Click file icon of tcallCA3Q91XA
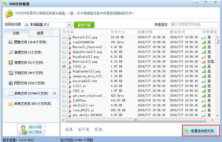Screen dimensions: 222x142 pos(69,42)
